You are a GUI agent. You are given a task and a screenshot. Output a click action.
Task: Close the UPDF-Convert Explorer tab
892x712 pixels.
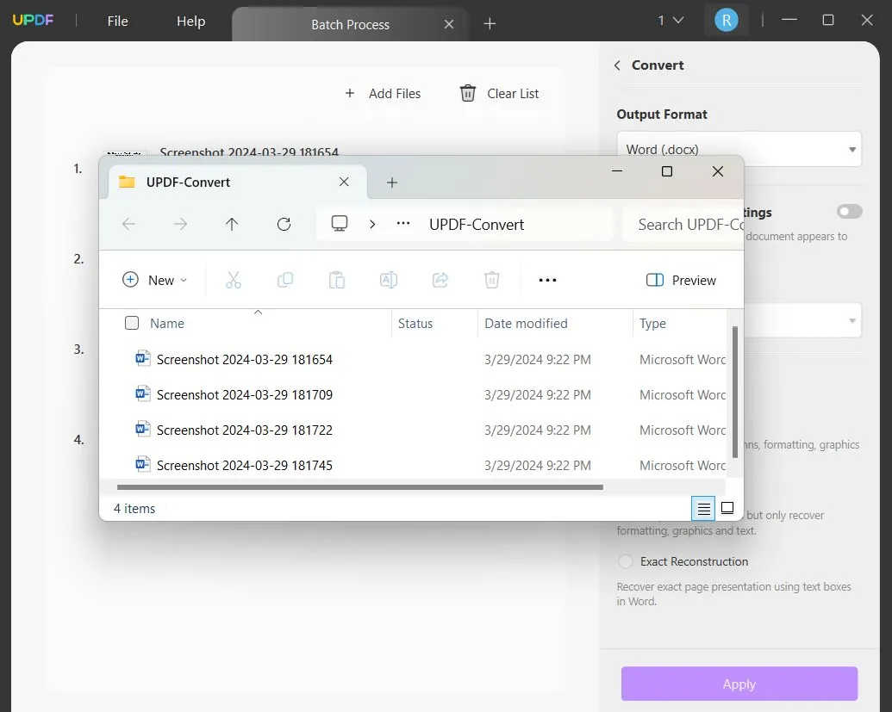click(x=344, y=182)
